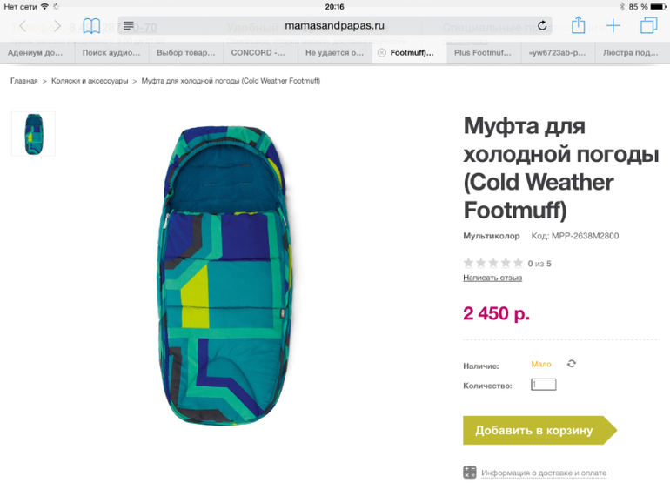This screenshot has width=670, height=503.
Task: Close the Footmuff) tab
Action: 382,52
